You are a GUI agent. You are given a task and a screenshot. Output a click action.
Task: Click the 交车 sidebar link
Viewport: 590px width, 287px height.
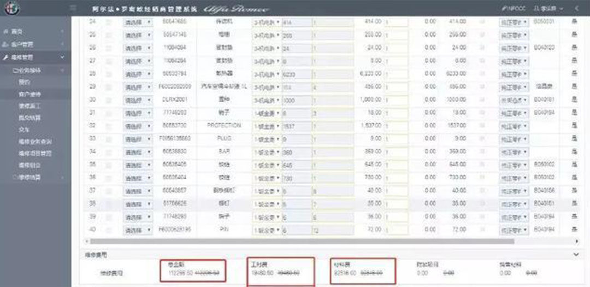coord(23,130)
